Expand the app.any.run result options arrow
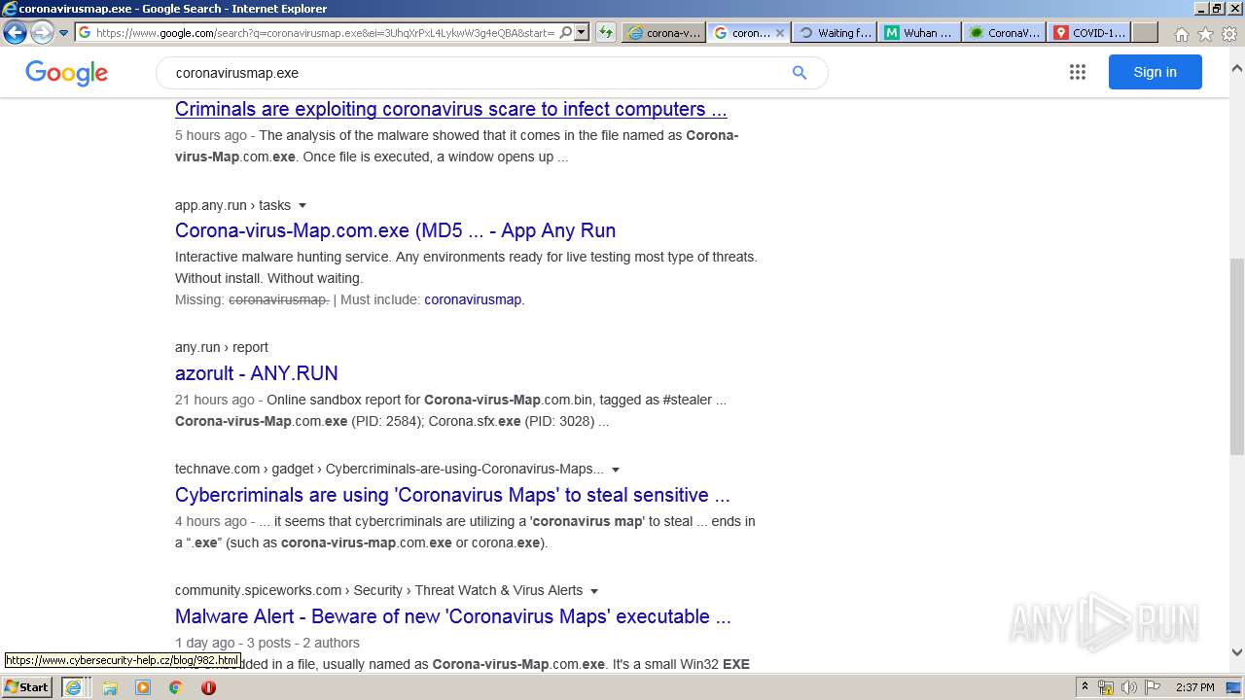This screenshot has height=700, width=1245. tap(302, 206)
